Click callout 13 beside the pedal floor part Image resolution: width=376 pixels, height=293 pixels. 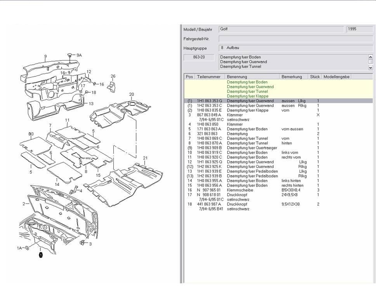click(91, 104)
